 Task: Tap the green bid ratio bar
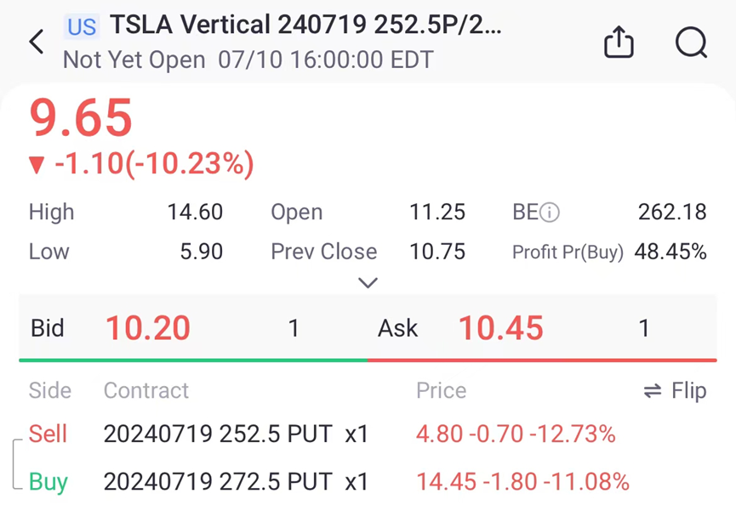tap(193, 360)
